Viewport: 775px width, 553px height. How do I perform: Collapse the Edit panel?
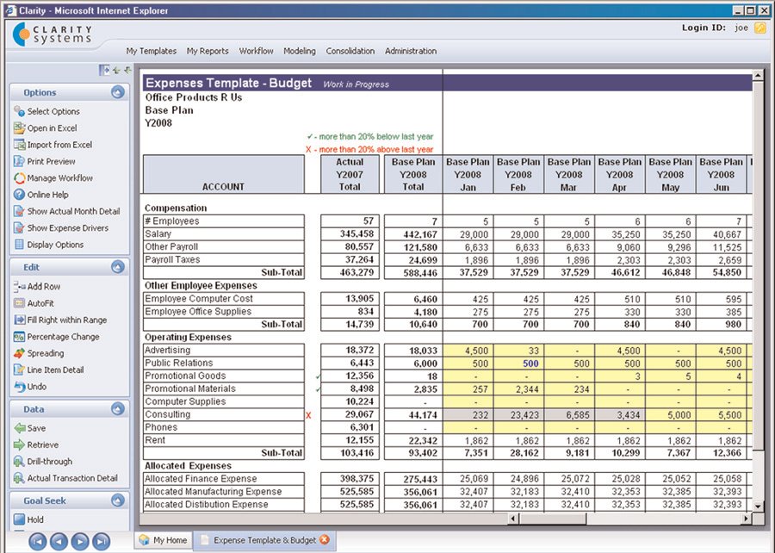pyautogui.click(x=118, y=267)
